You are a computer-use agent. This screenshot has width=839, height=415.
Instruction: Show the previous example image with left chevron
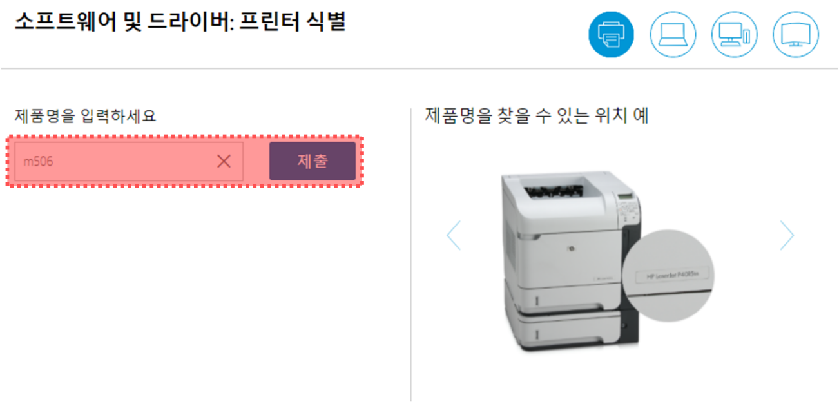[454, 235]
